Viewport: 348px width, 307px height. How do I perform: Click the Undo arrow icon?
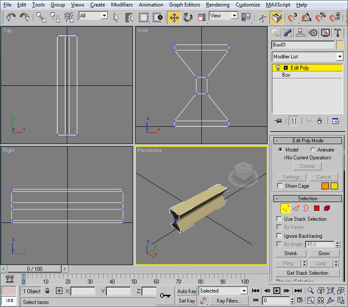11,17
